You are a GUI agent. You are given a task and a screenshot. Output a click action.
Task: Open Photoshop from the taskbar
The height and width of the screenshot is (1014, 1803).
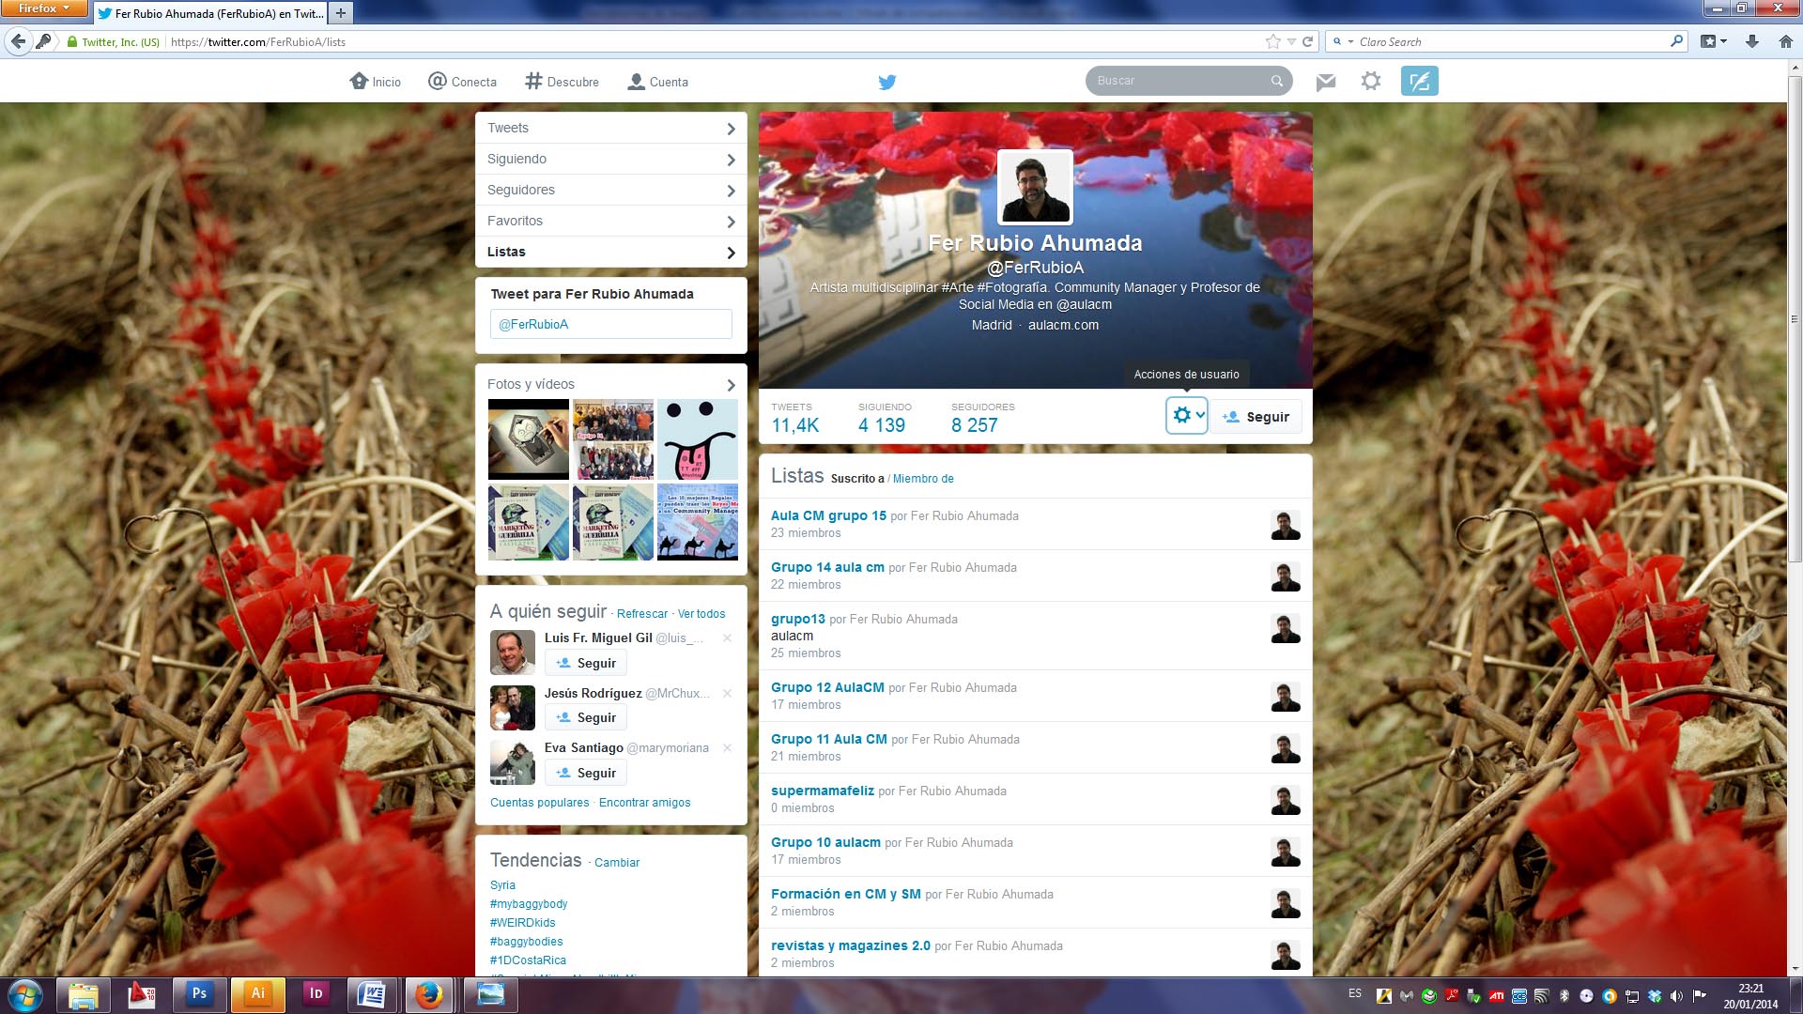pos(199,993)
